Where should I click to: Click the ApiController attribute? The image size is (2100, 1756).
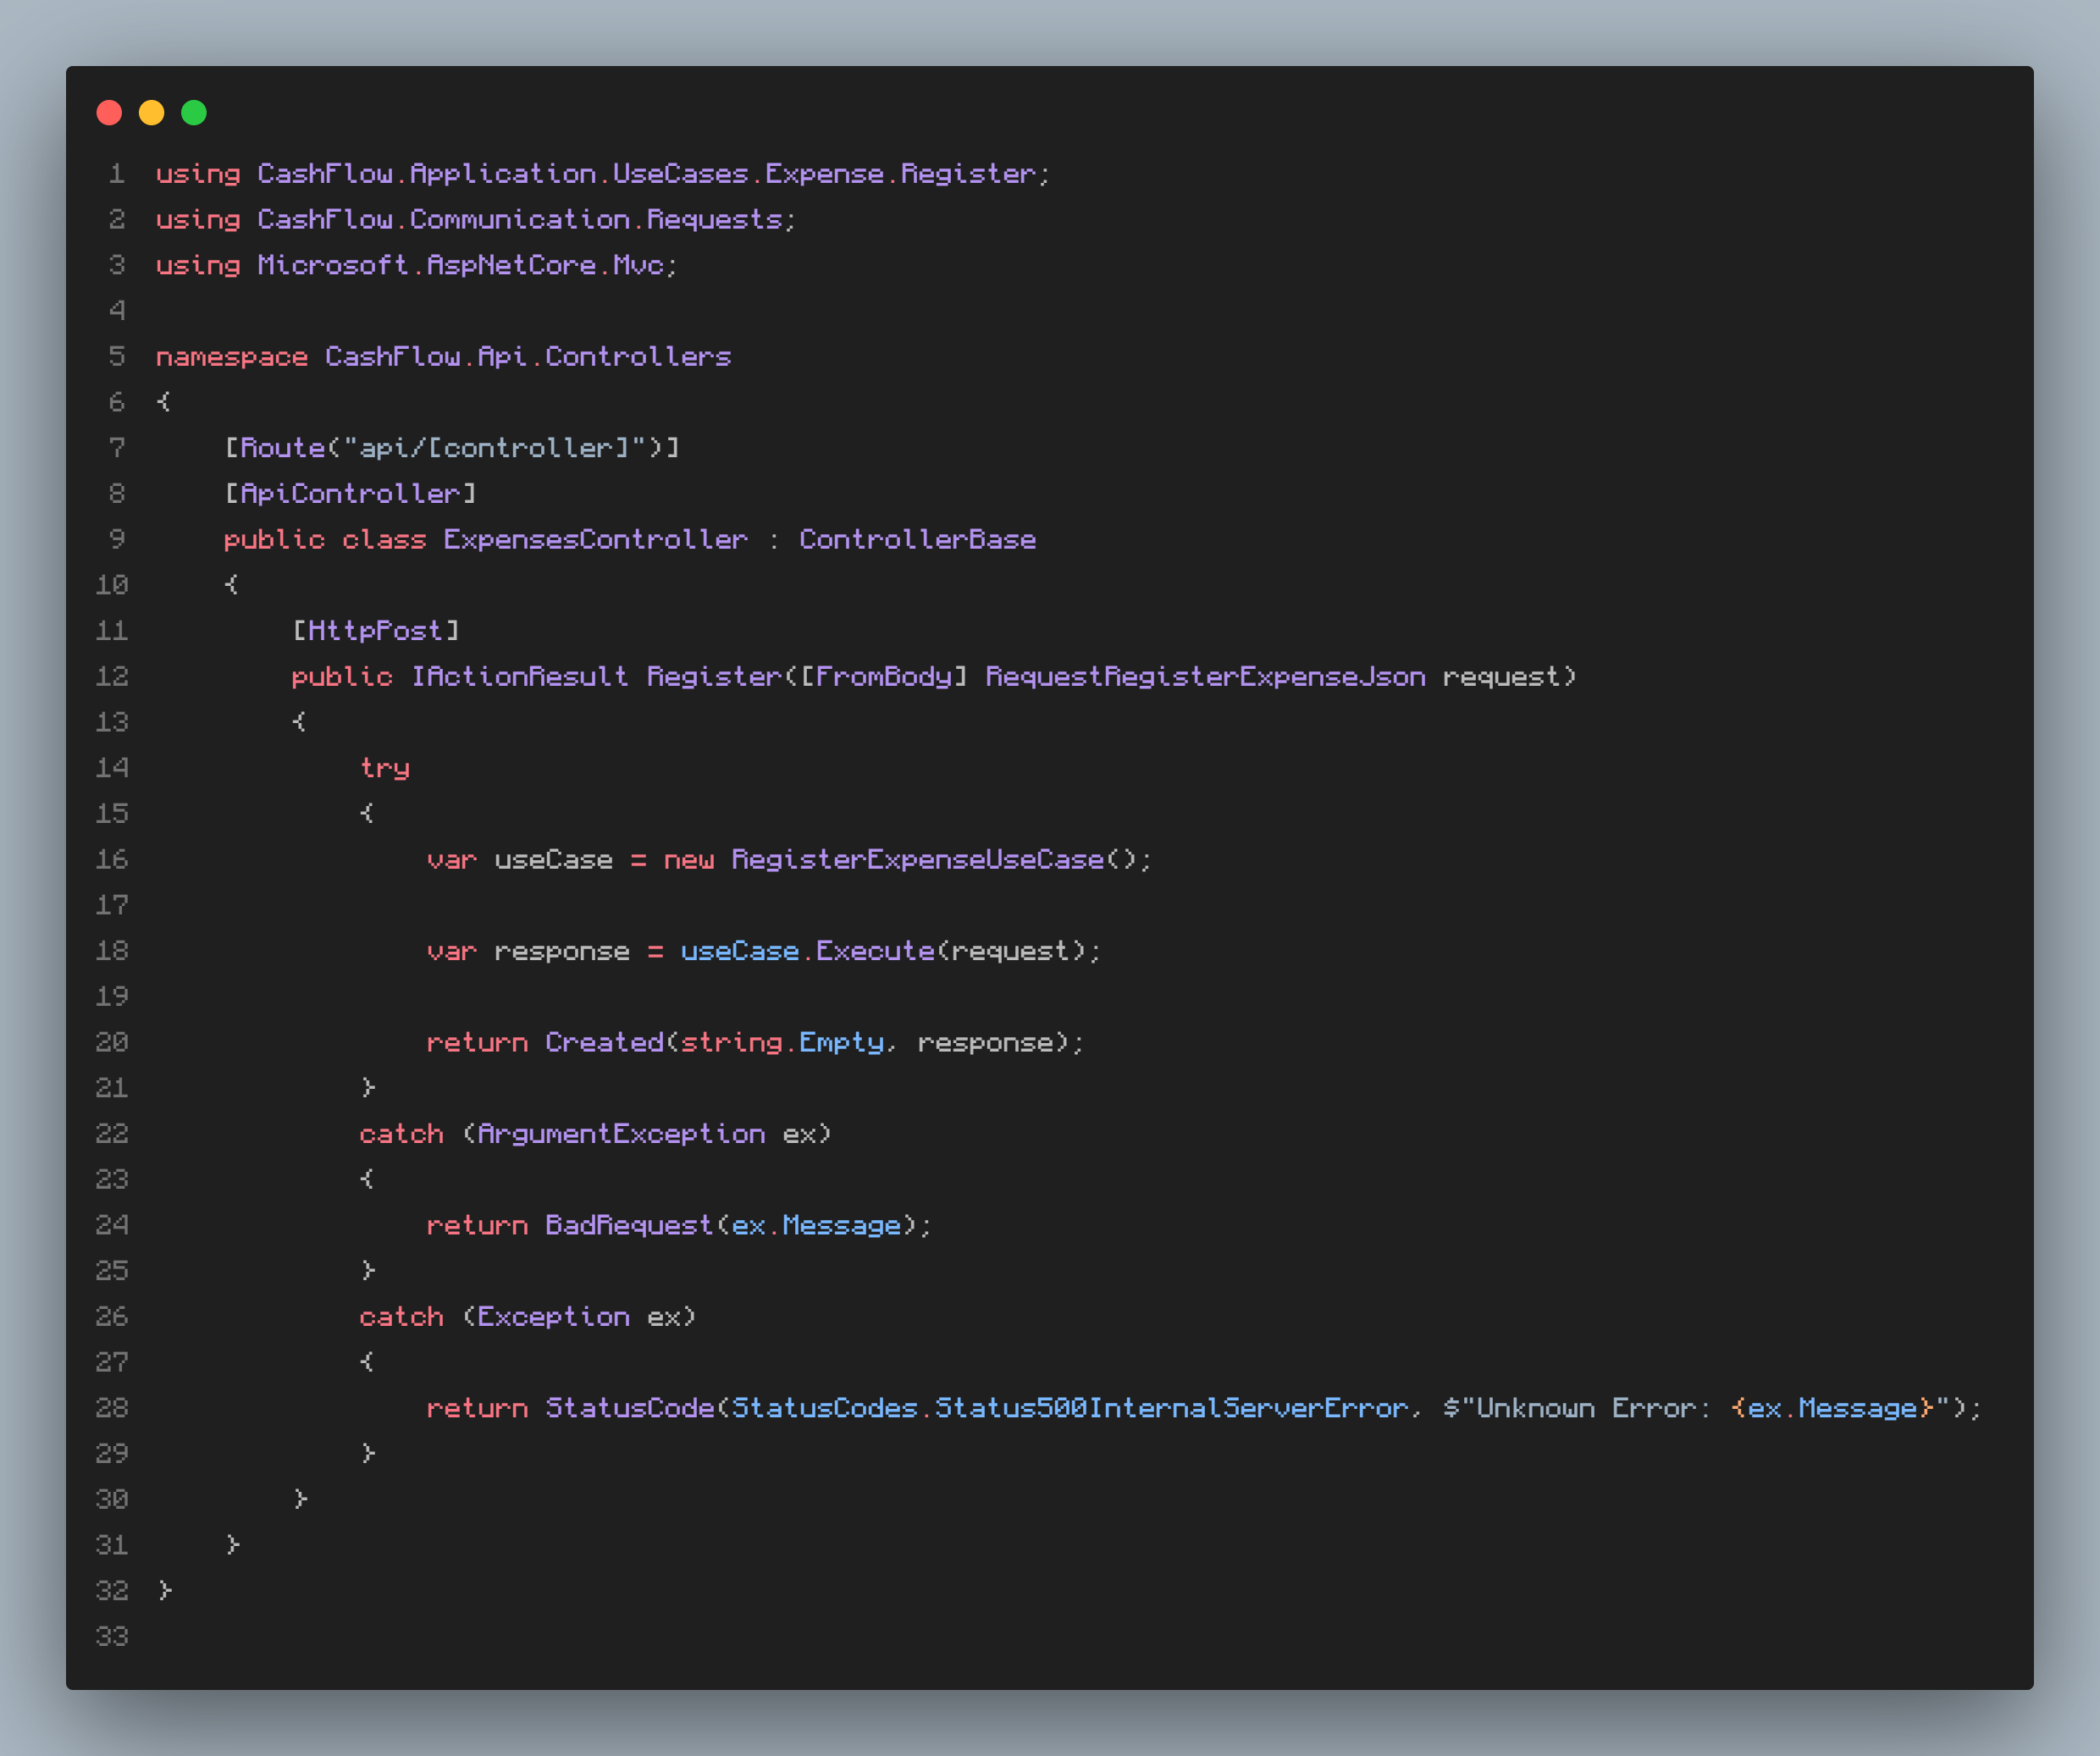pyautogui.click(x=350, y=492)
